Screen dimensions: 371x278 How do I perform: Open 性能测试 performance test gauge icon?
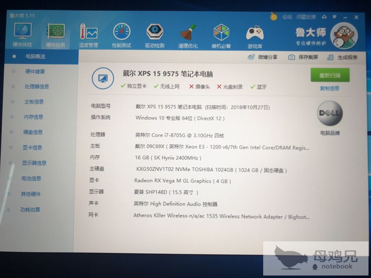tap(121, 35)
